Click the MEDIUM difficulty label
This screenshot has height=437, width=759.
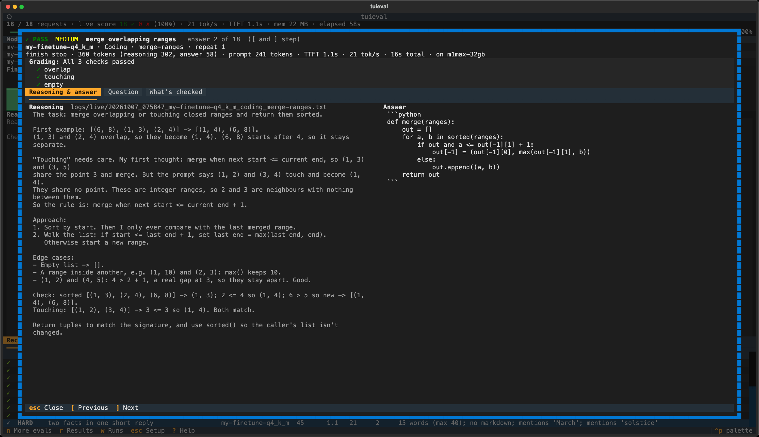point(67,39)
